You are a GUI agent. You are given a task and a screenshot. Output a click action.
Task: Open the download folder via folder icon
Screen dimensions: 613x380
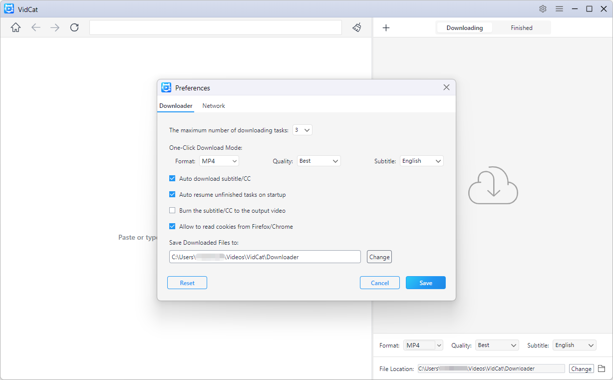pos(602,369)
